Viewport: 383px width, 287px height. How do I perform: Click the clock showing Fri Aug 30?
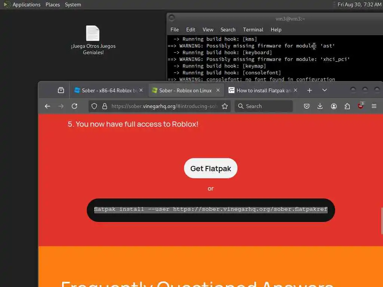point(359,4)
